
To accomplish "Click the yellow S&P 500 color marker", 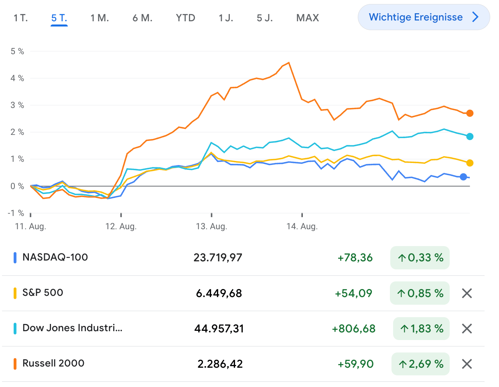I will [15, 293].
